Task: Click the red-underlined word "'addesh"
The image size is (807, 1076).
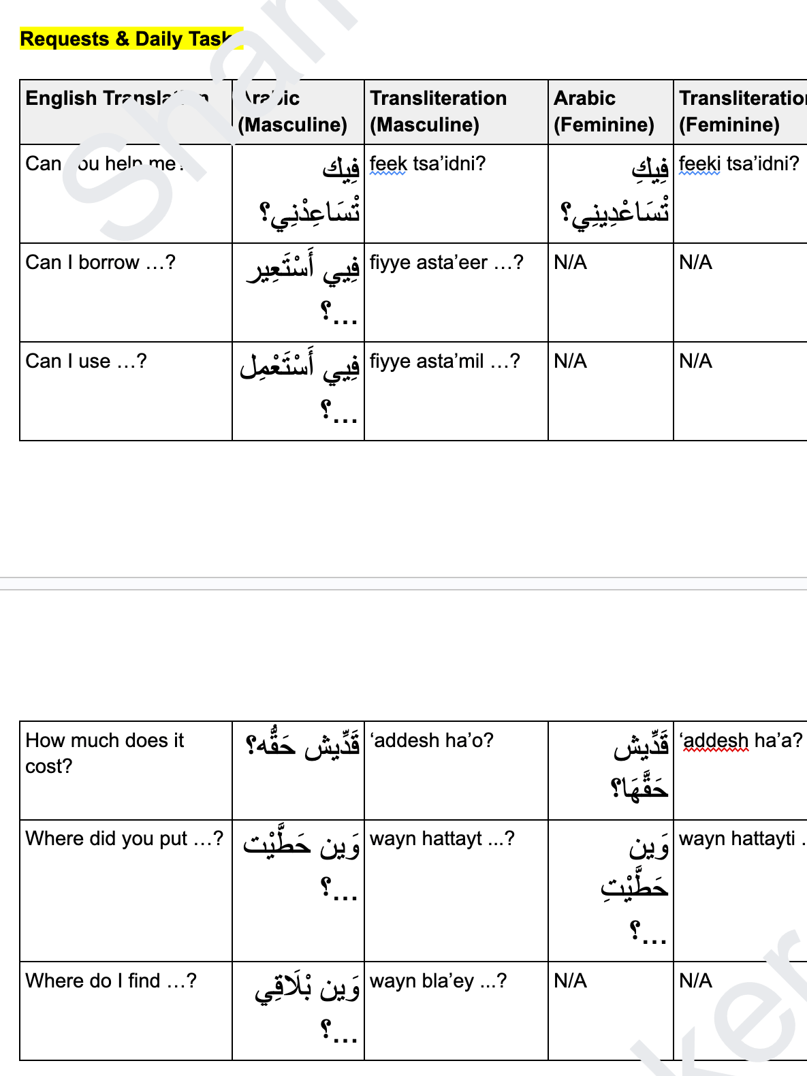Action: coord(714,740)
